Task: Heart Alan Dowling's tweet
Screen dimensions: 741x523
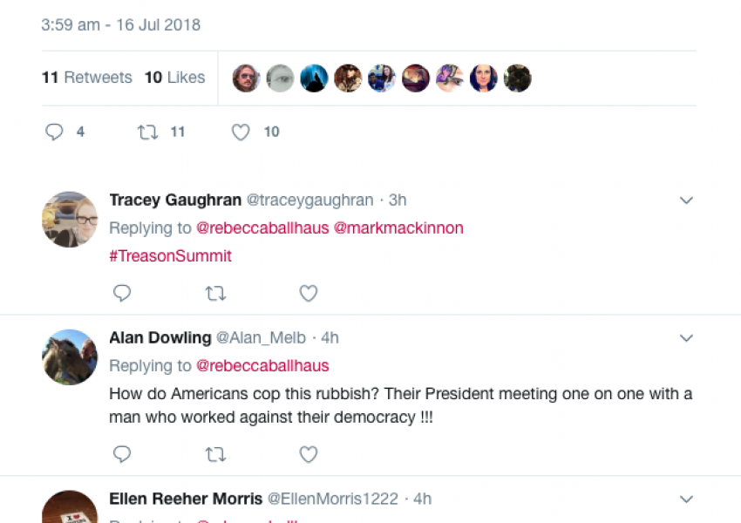Action: click(x=308, y=454)
